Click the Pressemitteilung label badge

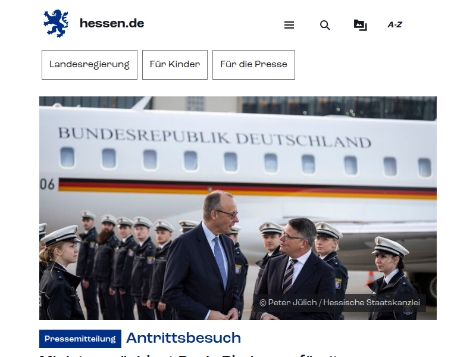[x=80, y=339]
